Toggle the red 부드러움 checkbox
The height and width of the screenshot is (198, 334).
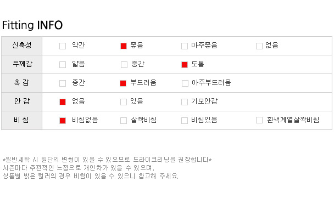[x=123, y=83]
